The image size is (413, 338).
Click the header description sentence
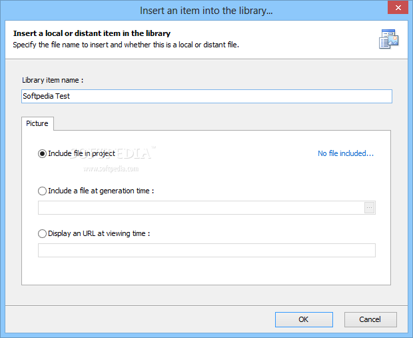(x=126, y=45)
